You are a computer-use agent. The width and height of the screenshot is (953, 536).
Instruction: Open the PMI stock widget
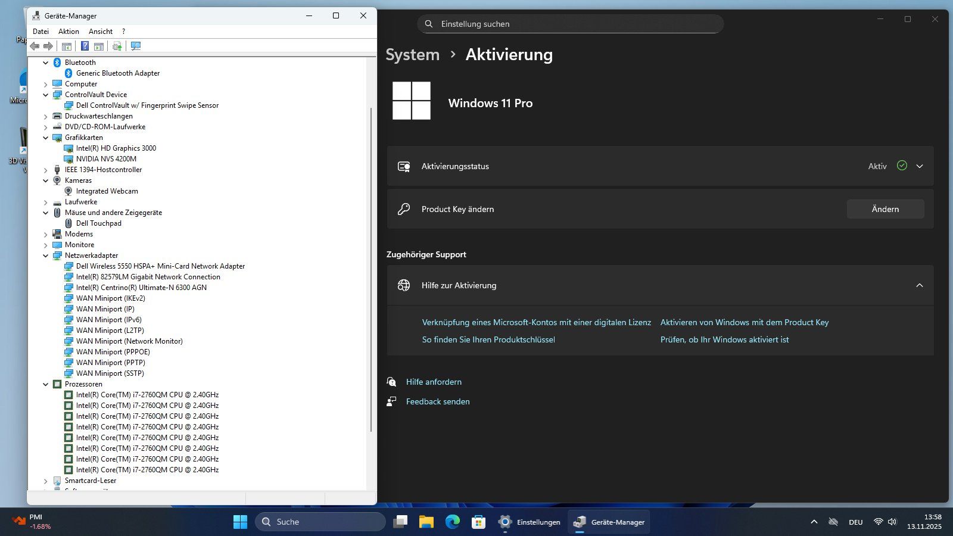point(32,522)
